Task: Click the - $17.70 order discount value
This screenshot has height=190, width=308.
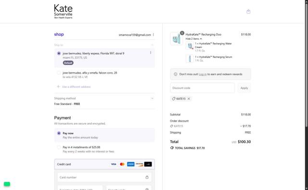Action: pos(245,126)
